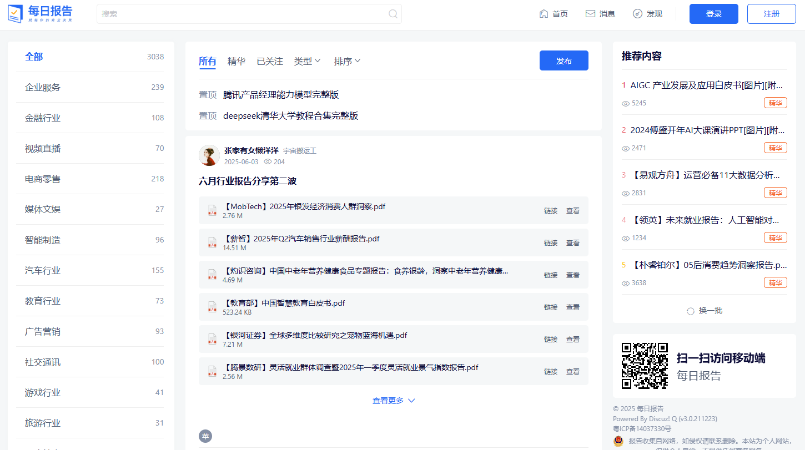Click the 首页 home icon

coord(544,14)
